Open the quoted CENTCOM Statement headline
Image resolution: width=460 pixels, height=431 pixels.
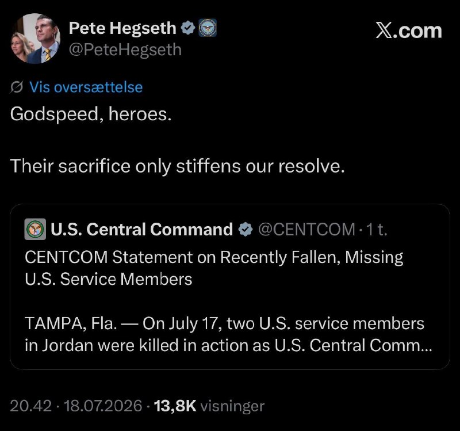[214, 268]
